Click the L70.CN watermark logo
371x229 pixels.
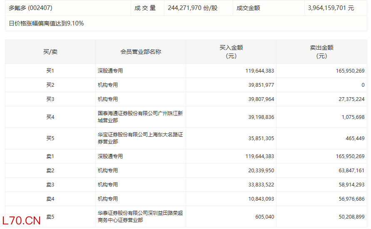click(x=21, y=220)
